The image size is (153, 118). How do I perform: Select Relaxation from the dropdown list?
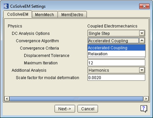pos(116,54)
